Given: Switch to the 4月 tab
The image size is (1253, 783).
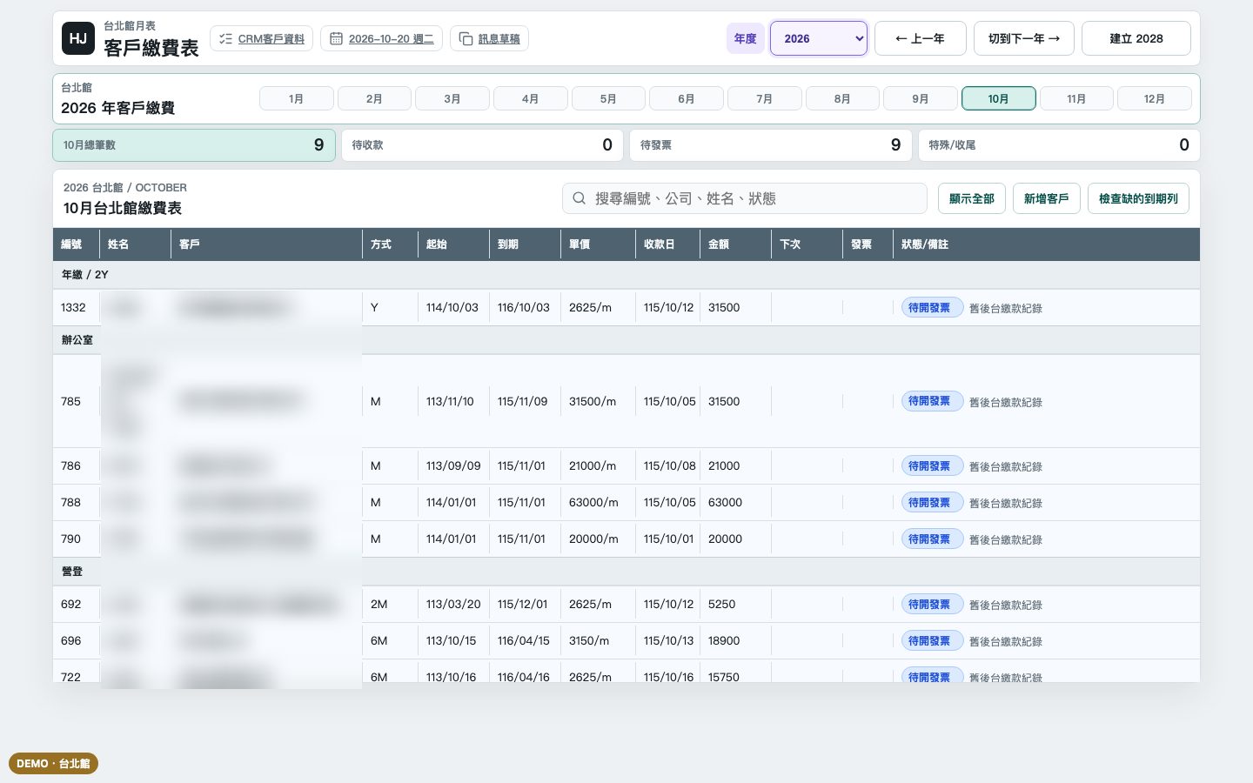Looking at the screenshot, I should (x=531, y=98).
